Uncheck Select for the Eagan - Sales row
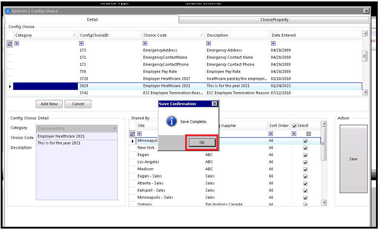This screenshot has height=230, width=381. click(x=305, y=177)
